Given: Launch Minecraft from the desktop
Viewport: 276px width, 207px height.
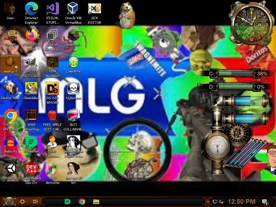Looking at the screenshot, I should 73,38.
